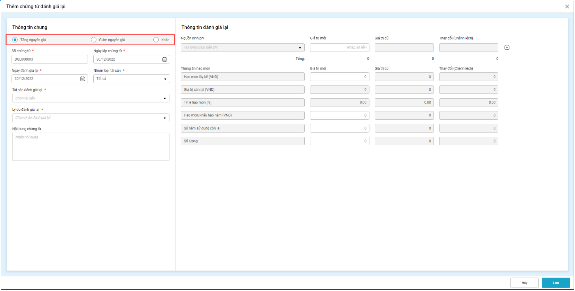The image size is (575, 291).
Task: Expand the Lý do đánh giá lại dropdown
Action: tap(91, 118)
